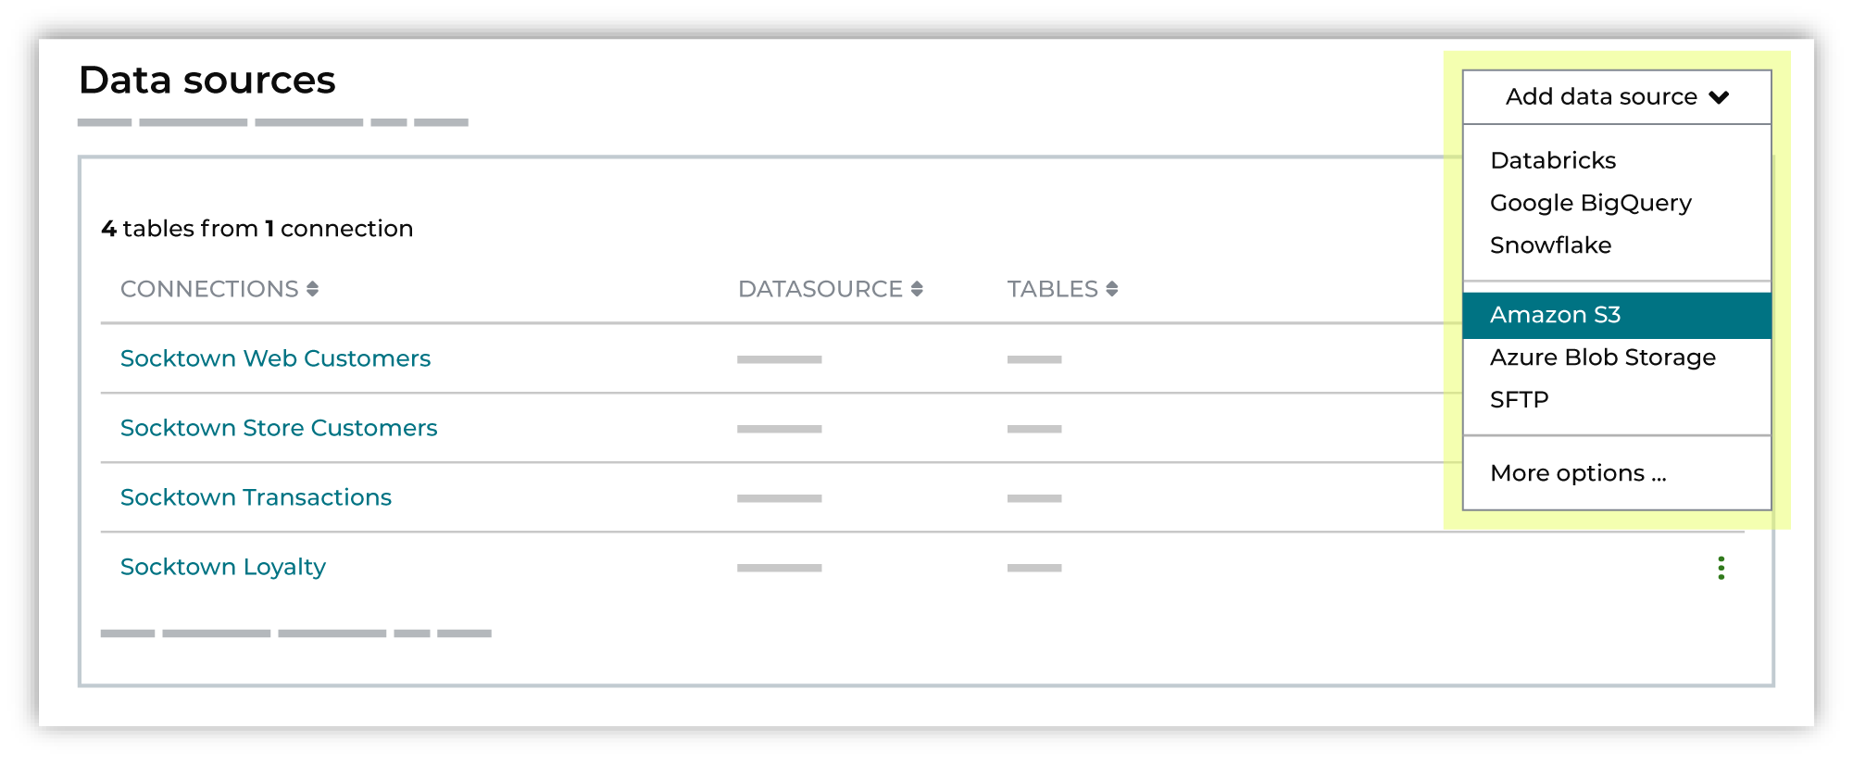This screenshot has width=1853, height=765.
Task: Click the chevron on Add data source
Action: (1721, 96)
